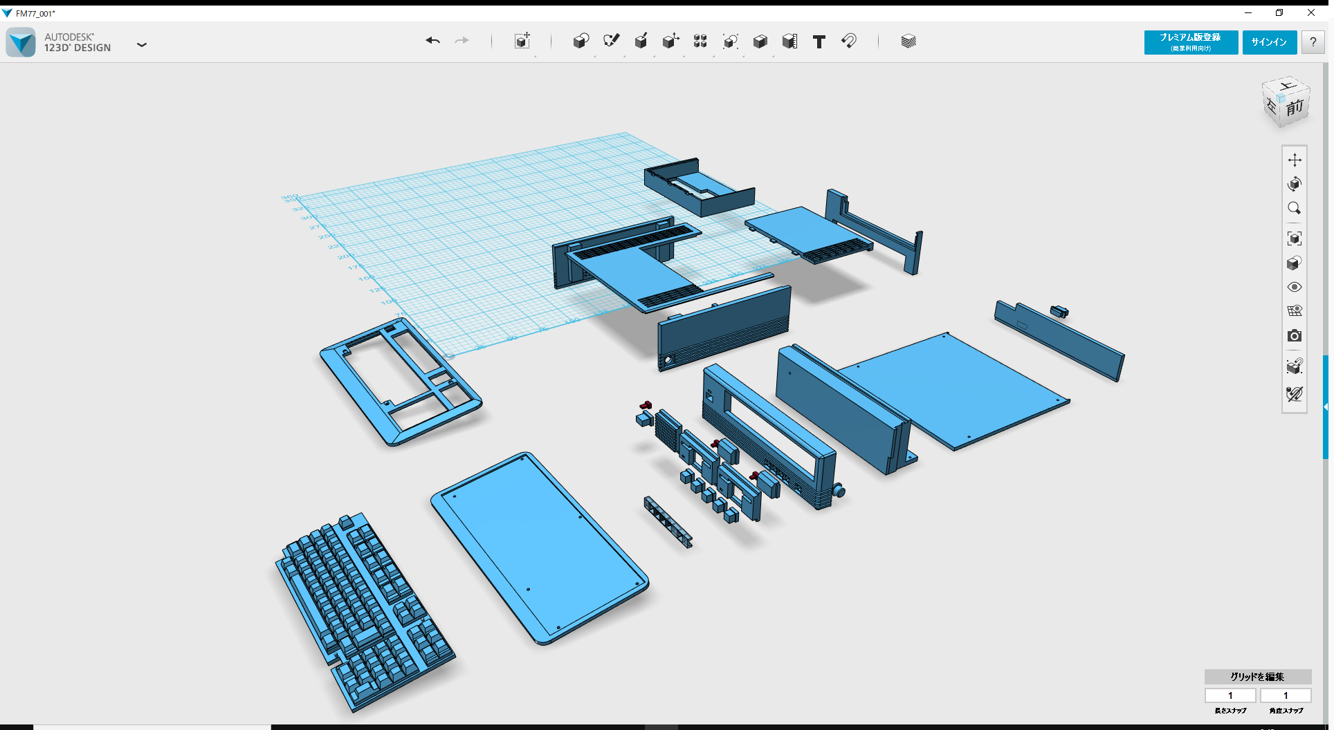Toggle grid visibility in the navigation bar

point(1295,310)
